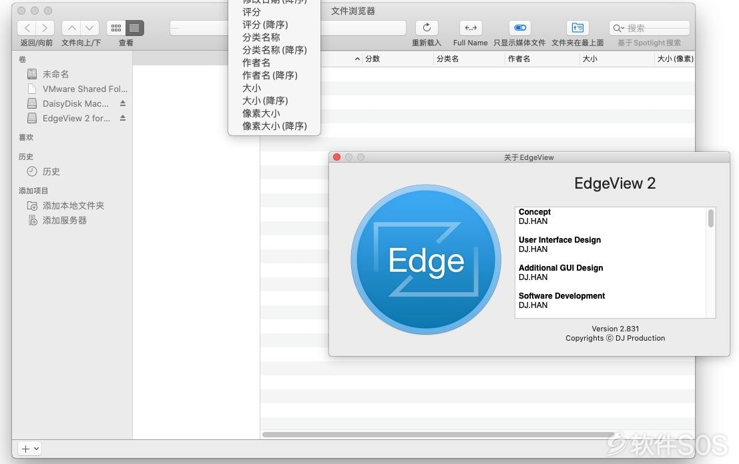739x464 pixels.
Task: Toggle 文件夹在最上面 option
Action: point(577,28)
